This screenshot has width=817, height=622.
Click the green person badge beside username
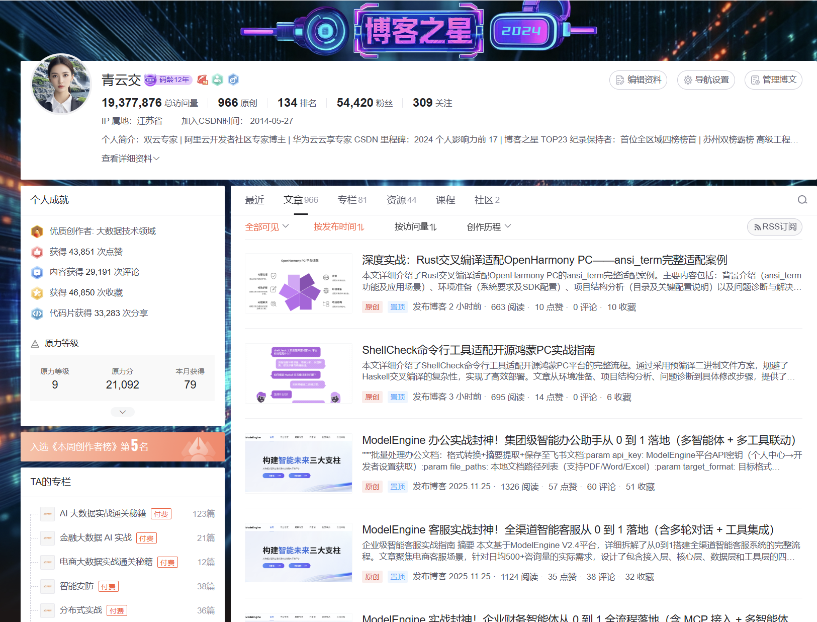click(218, 80)
